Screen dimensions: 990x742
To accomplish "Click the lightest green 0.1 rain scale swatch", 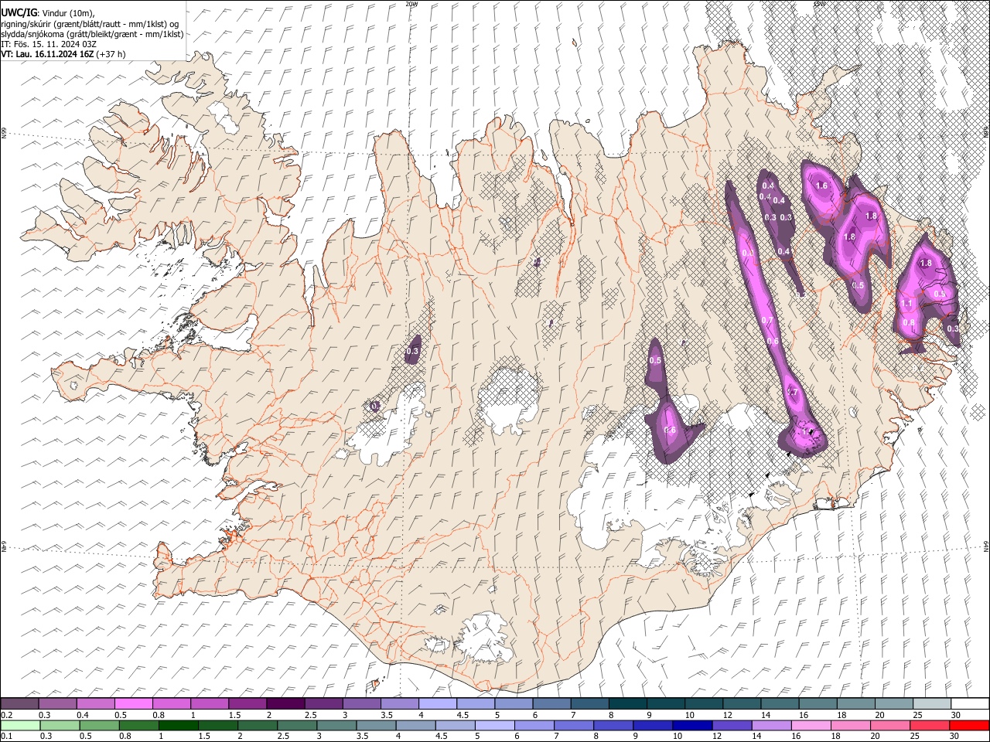I will pyautogui.click(x=20, y=725).
